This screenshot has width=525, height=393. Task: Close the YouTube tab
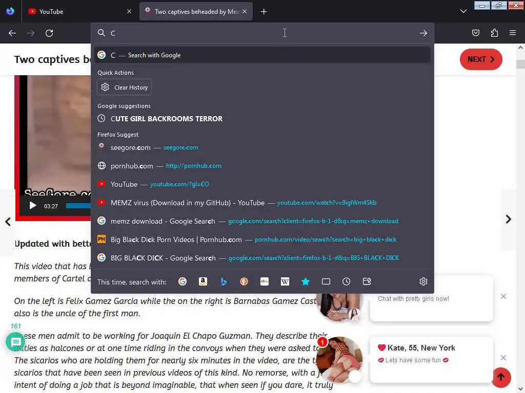coord(129,11)
